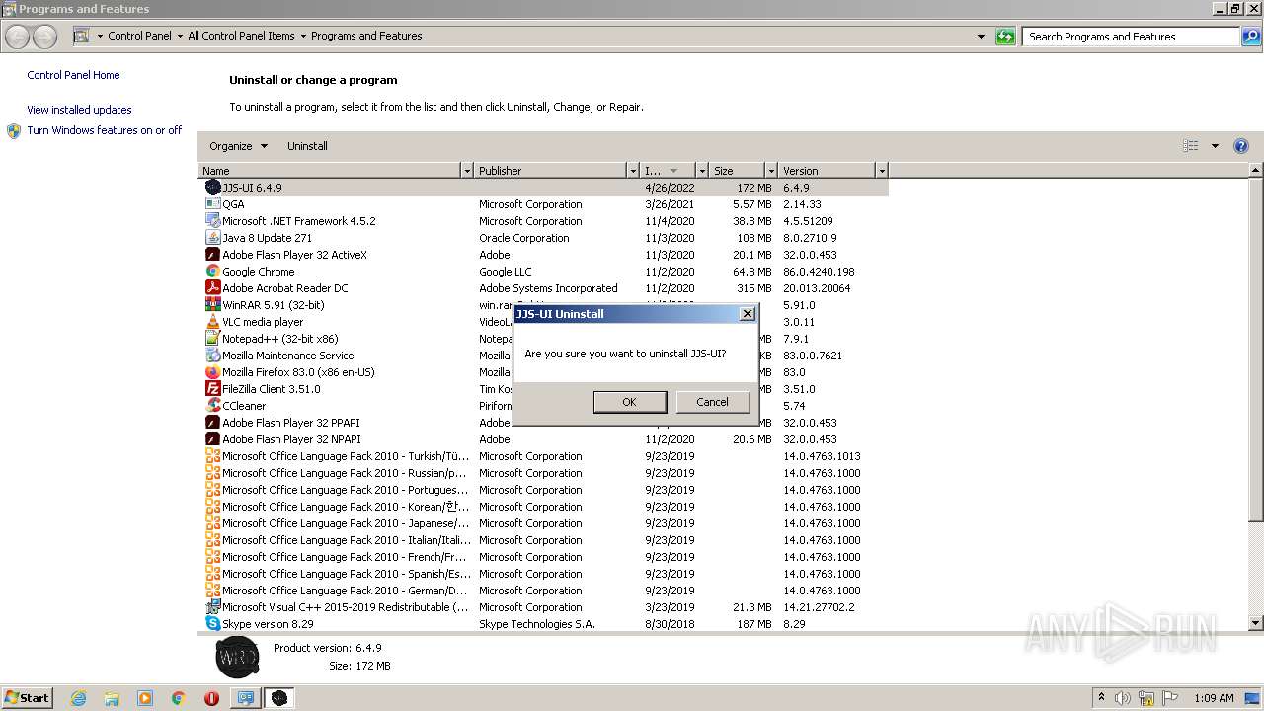Click the Change your view icon

pos(1191,146)
